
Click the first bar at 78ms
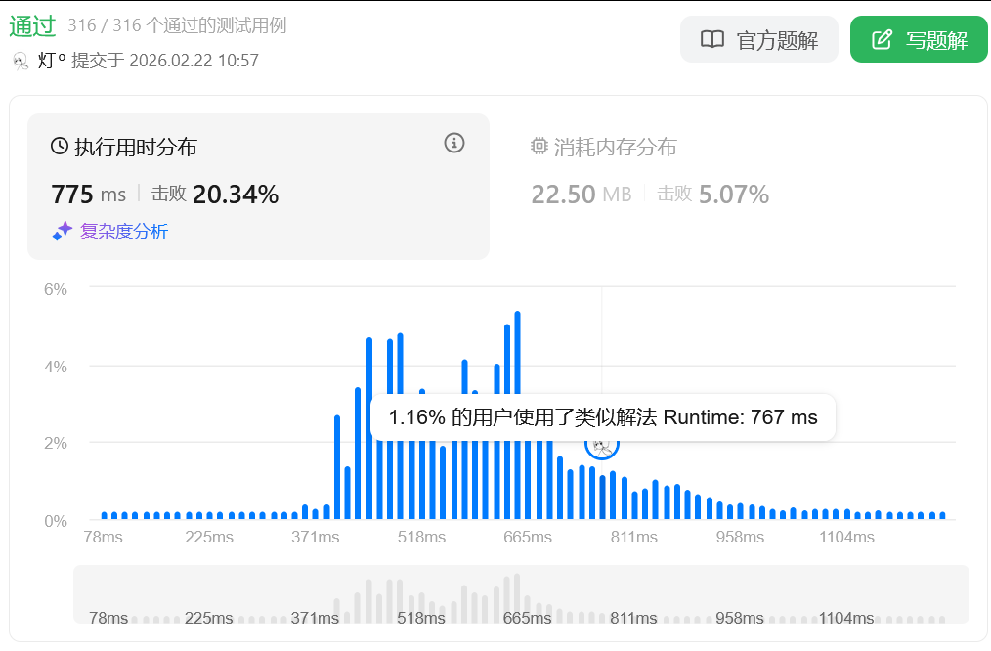click(x=104, y=515)
